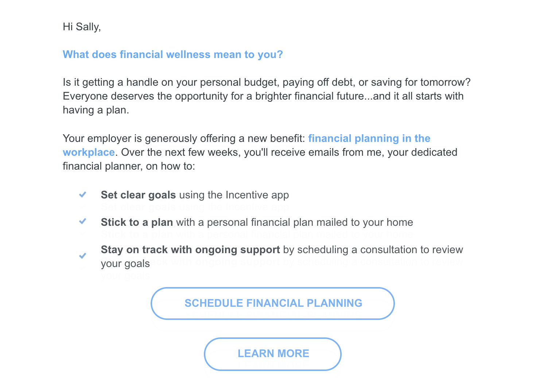Click 'personal financial plan mailed to your home'
This screenshot has height=383, width=547.
coord(310,222)
